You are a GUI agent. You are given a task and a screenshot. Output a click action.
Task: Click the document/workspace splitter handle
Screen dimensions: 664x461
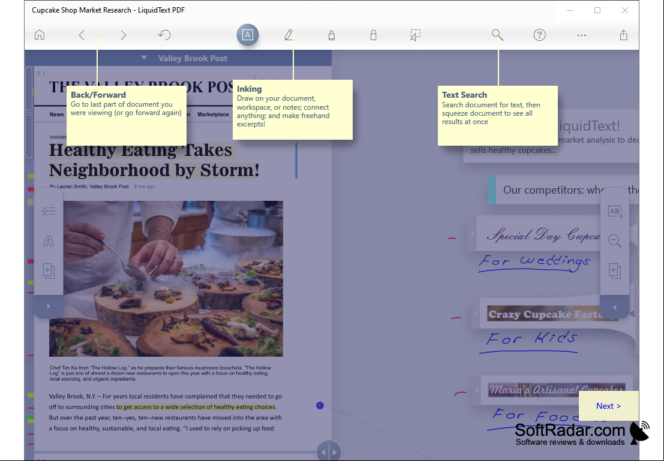(x=329, y=451)
